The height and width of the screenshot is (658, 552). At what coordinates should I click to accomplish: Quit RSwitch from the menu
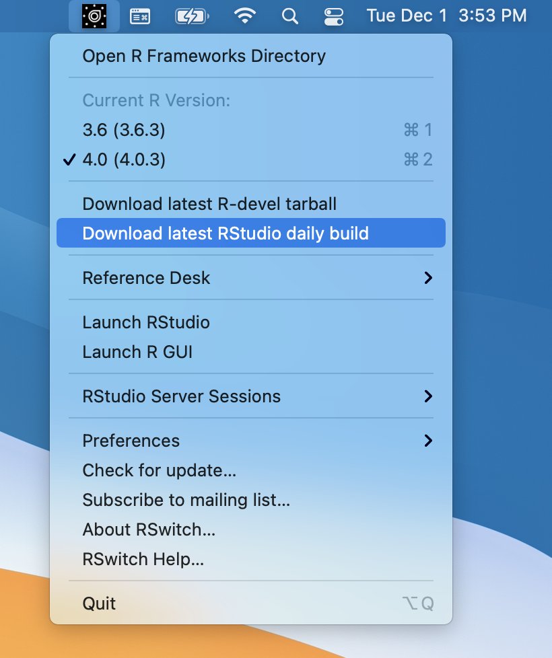251,604
